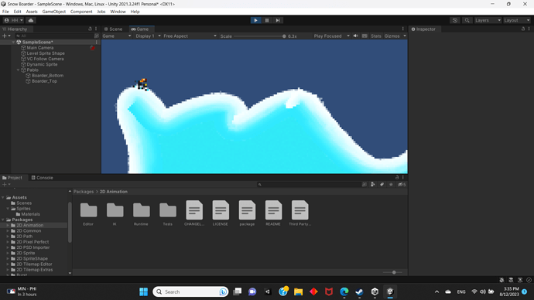Open the cloud services icon
The height and width of the screenshot is (300, 534).
(x=31, y=20)
